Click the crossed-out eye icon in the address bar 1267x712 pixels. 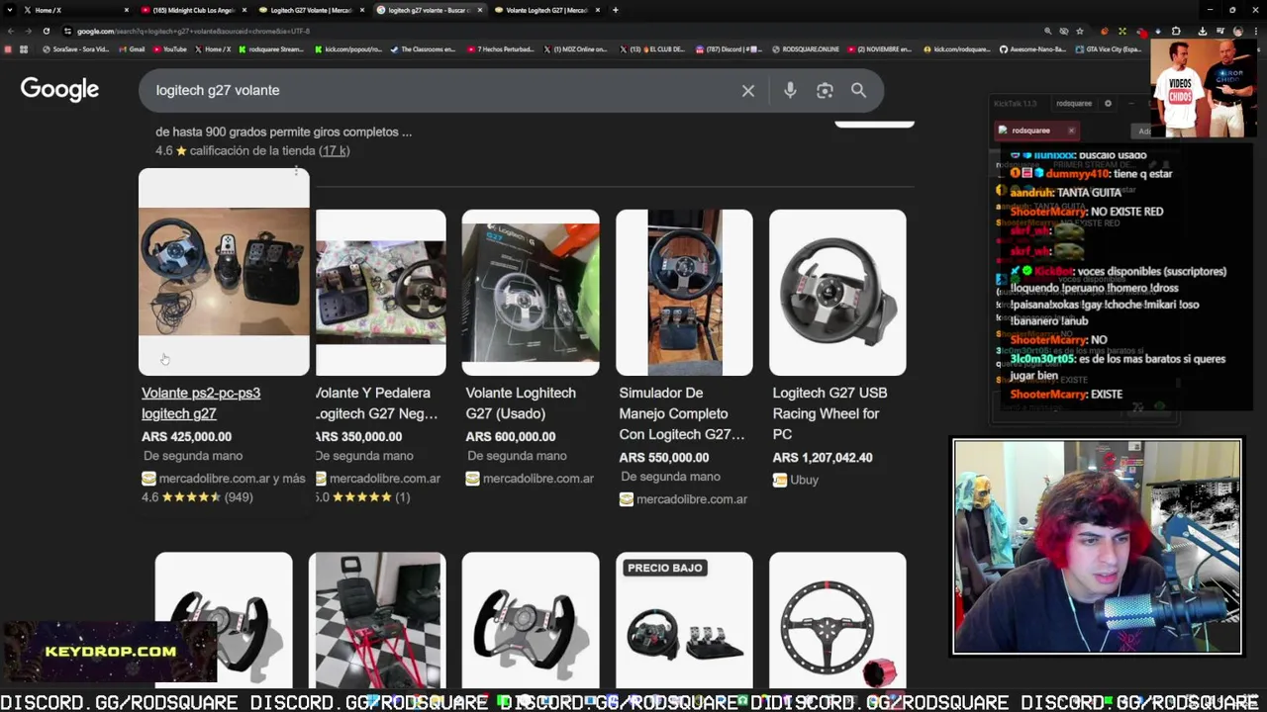(1064, 31)
